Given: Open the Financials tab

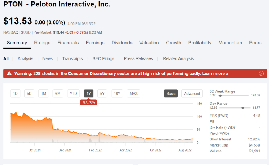Looking at the screenshot, I should (68, 43).
